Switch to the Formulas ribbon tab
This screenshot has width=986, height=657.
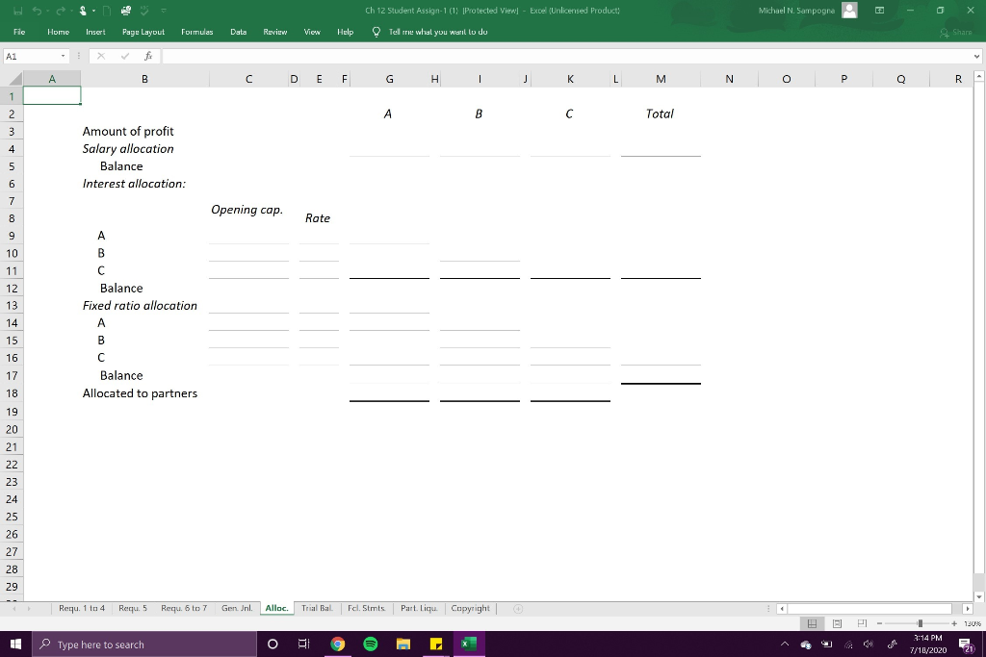tap(196, 31)
